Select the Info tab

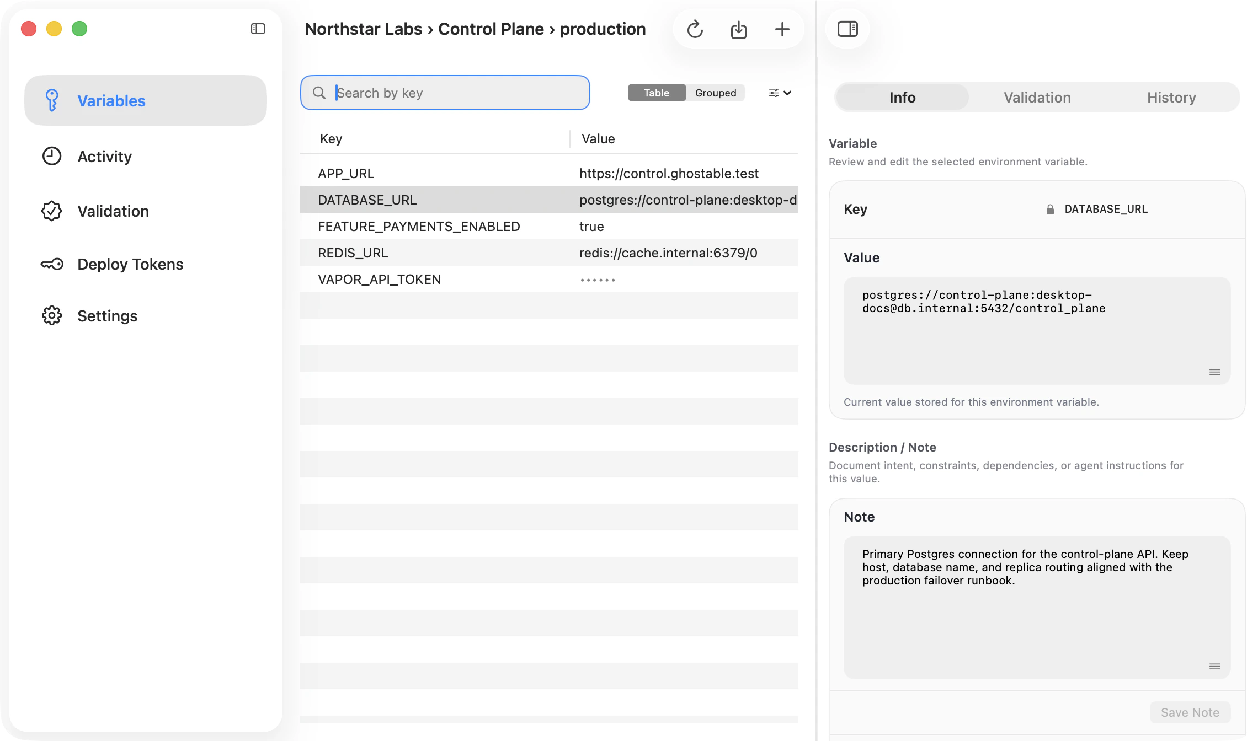pos(902,98)
